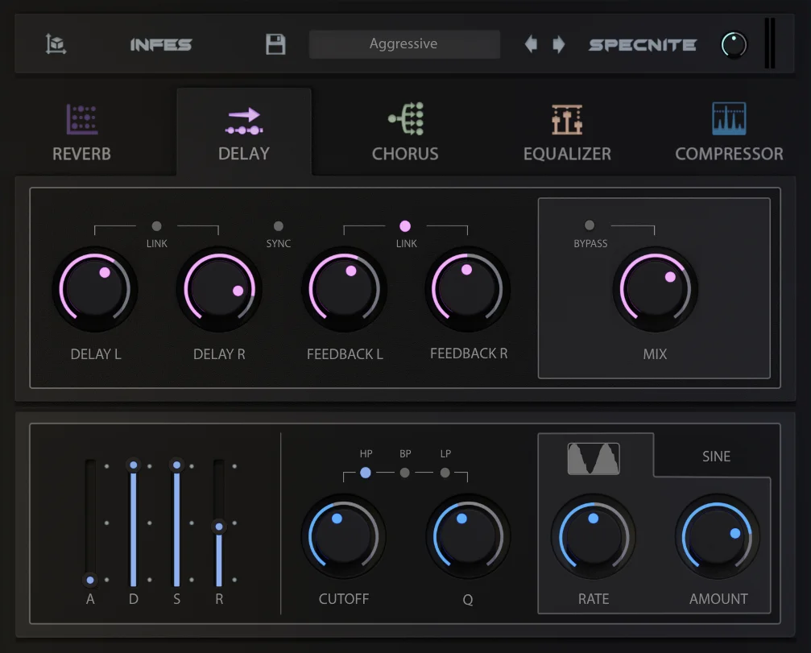This screenshot has height=653, width=811.
Task: Click the Specnite logo
Action: point(643,45)
